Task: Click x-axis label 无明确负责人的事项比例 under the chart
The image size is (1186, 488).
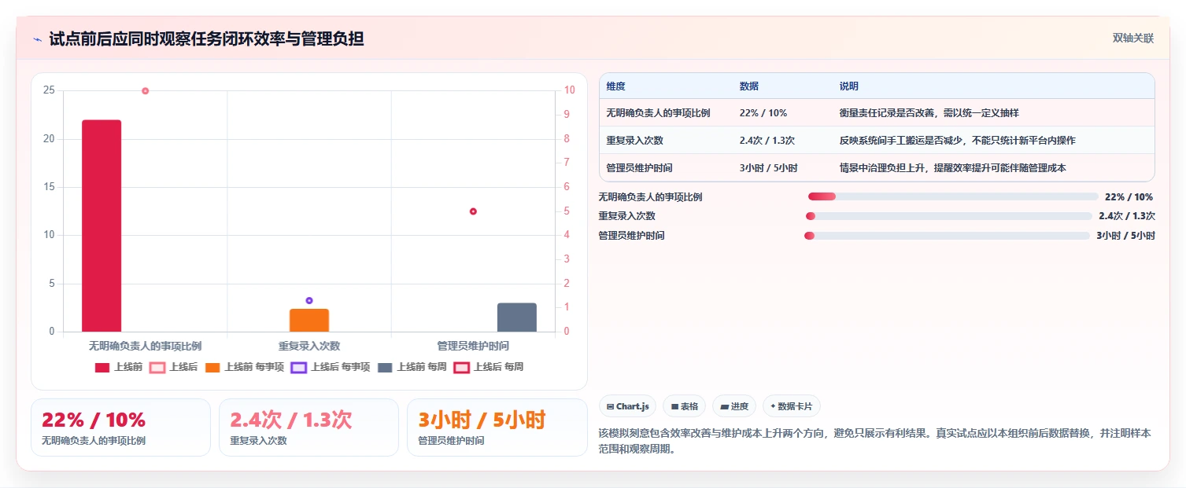Action: click(145, 346)
